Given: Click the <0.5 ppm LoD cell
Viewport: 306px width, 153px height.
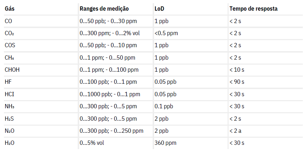Looking at the screenshot, I should [x=166, y=33].
